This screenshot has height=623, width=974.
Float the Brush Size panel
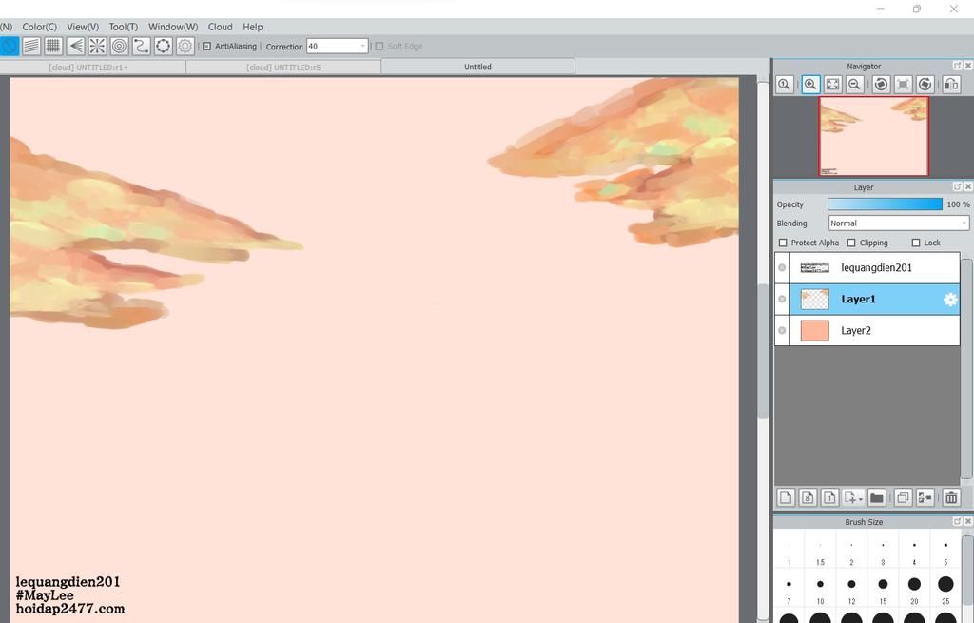pyautogui.click(x=957, y=521)
